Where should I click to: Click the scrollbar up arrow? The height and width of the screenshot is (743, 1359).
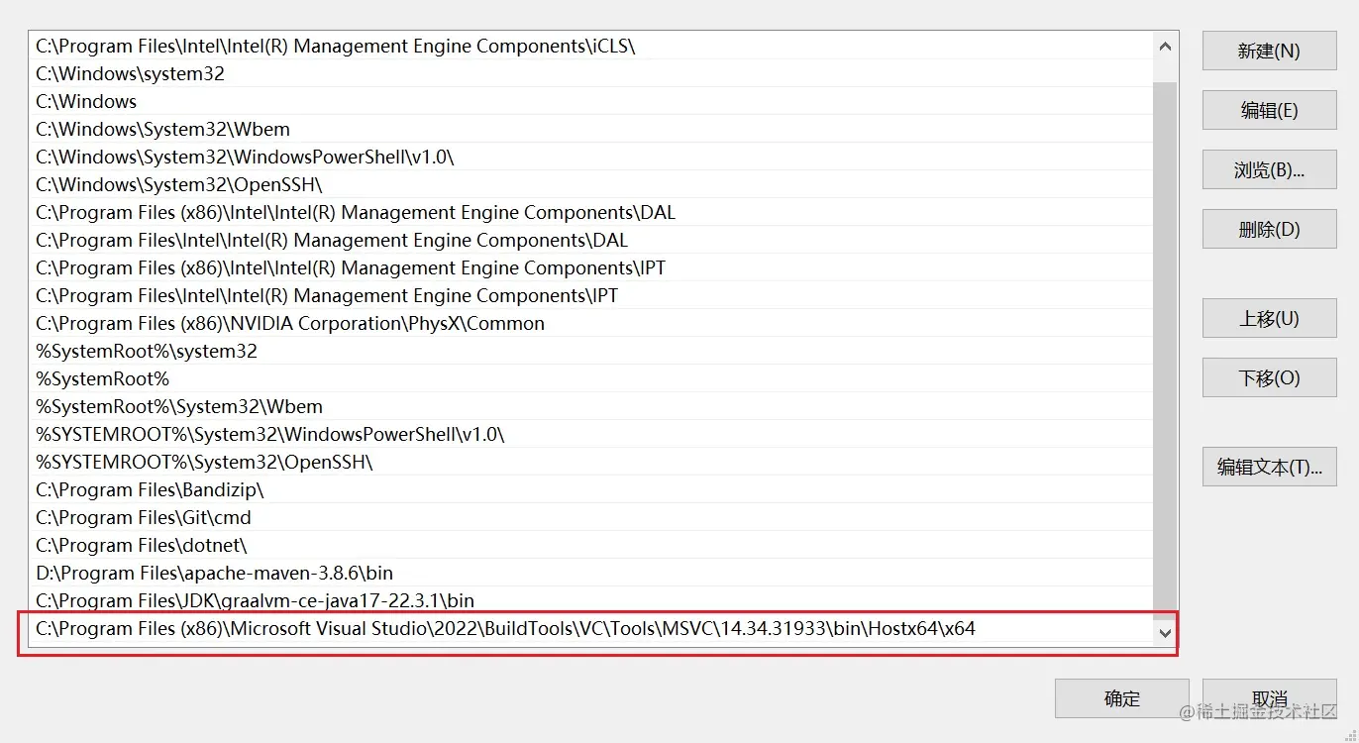click(x=1165, y=46)
